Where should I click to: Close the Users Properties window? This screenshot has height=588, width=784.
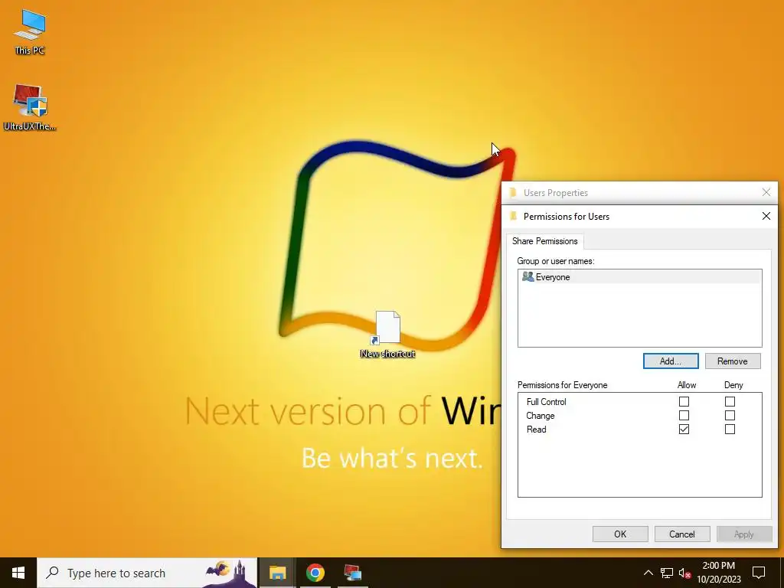pyautogui.click(x=766, y=192)
